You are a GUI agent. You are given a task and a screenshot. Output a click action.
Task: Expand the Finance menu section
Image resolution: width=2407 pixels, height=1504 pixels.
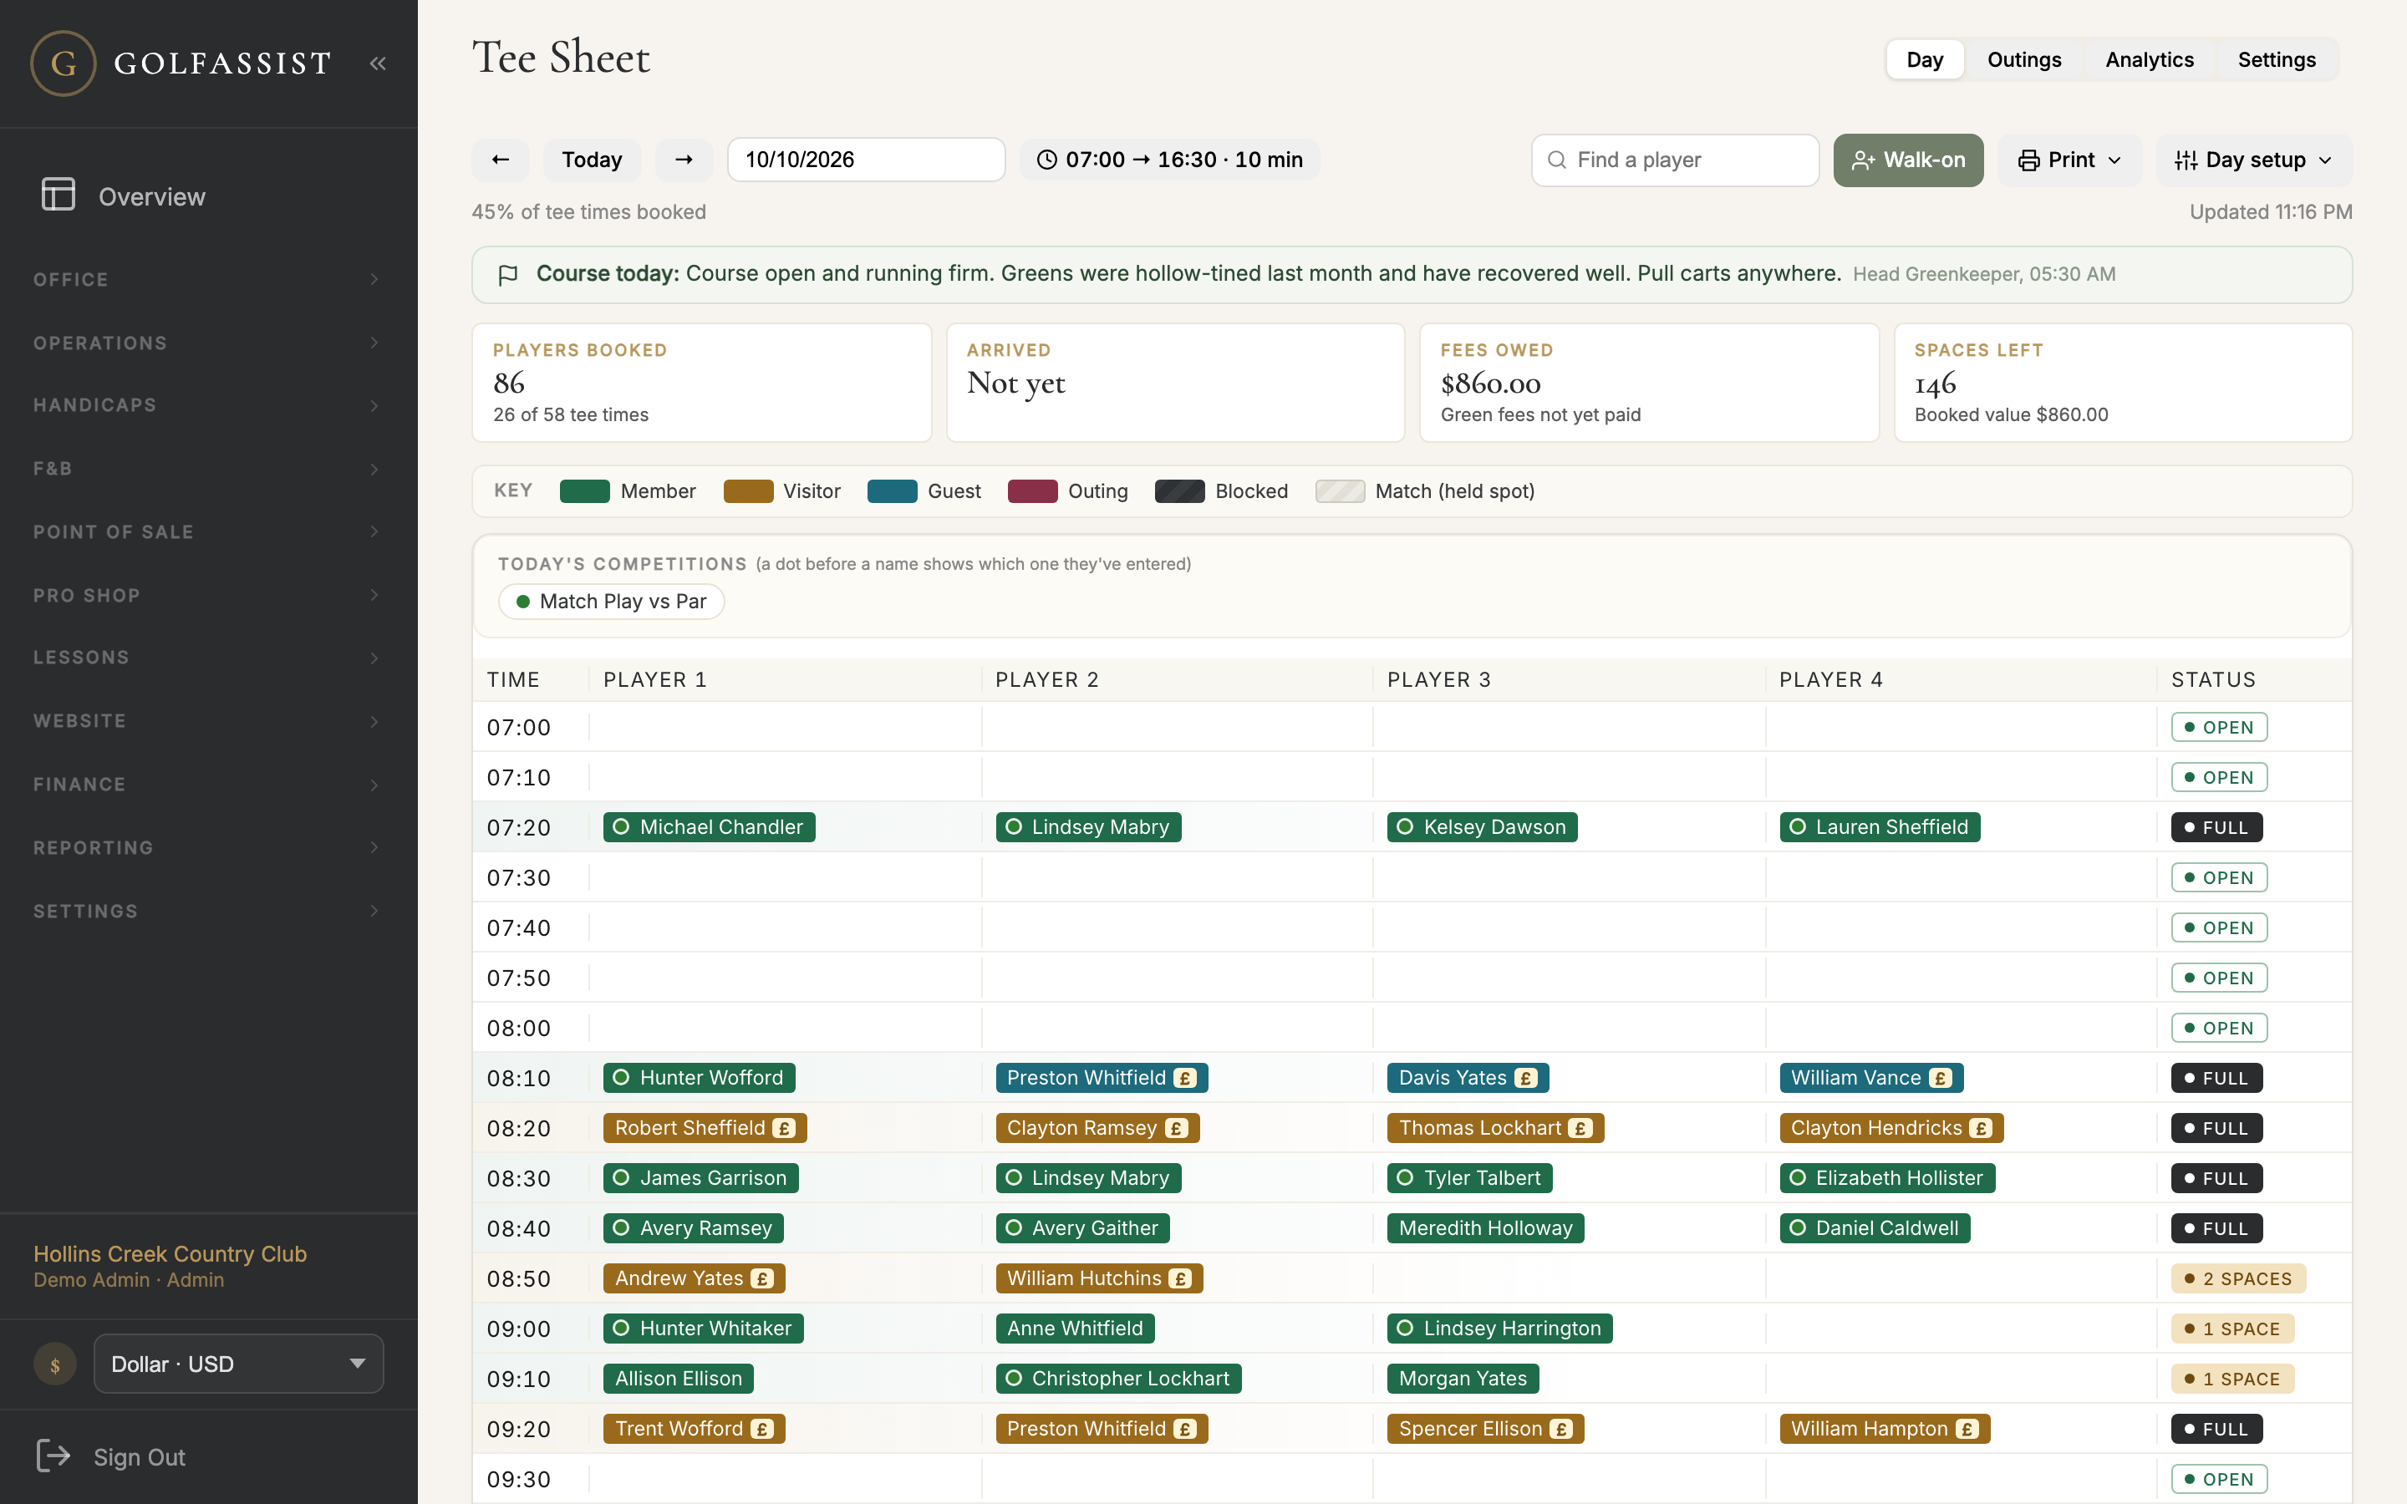(207, 785)
